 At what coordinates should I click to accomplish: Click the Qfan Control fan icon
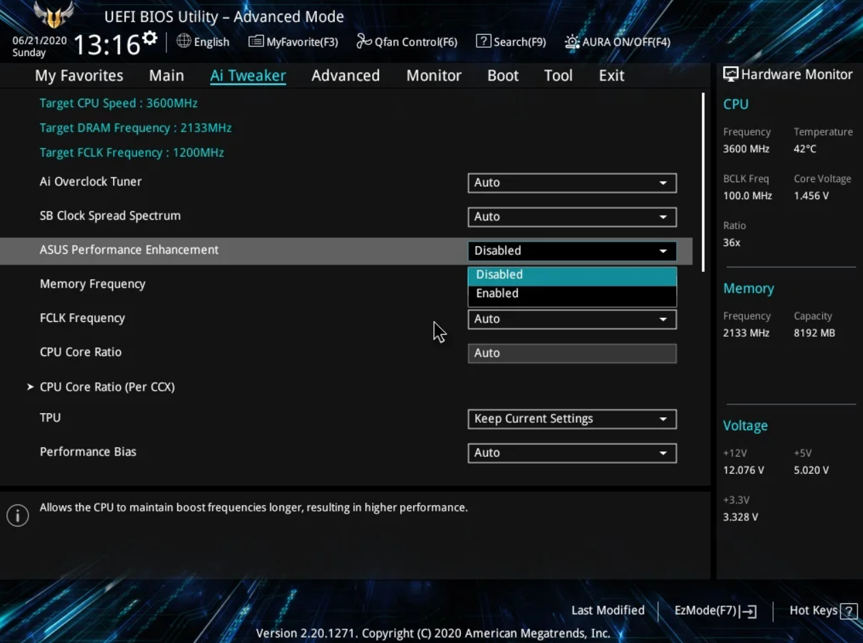pyautogui.click(x=364, y=42)
